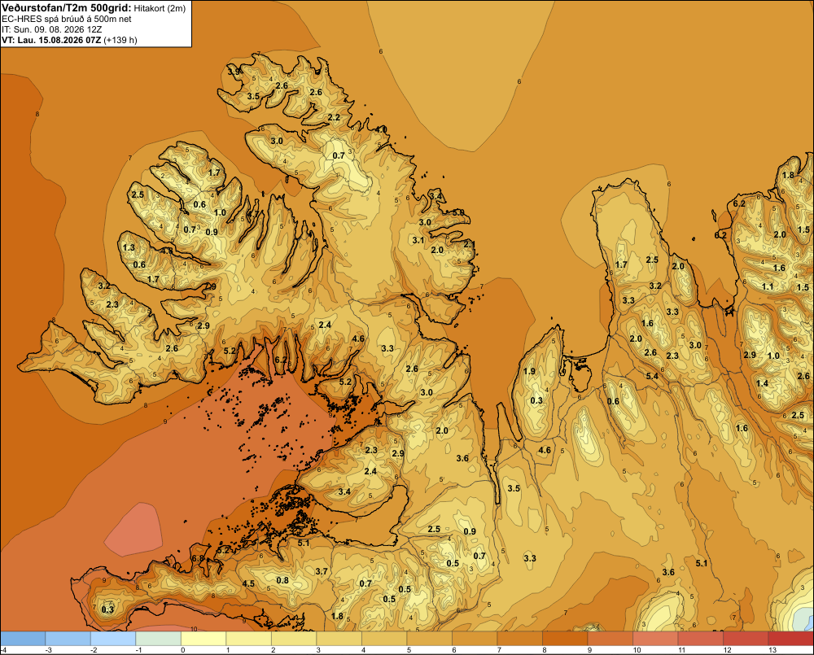Viewport: 814px width, 655px height.
Task: Click the Veðurstofan/T2m 500grid title text
Action: click(x=67, y=7)
